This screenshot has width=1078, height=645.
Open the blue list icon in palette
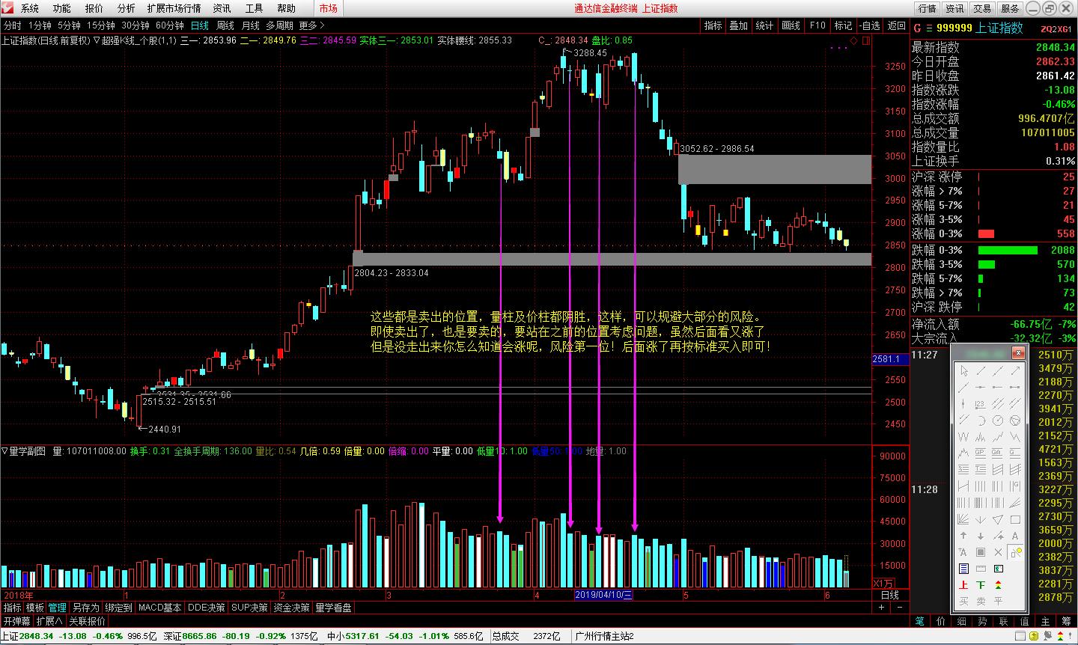pyautogui.click(x=963, y=569)
